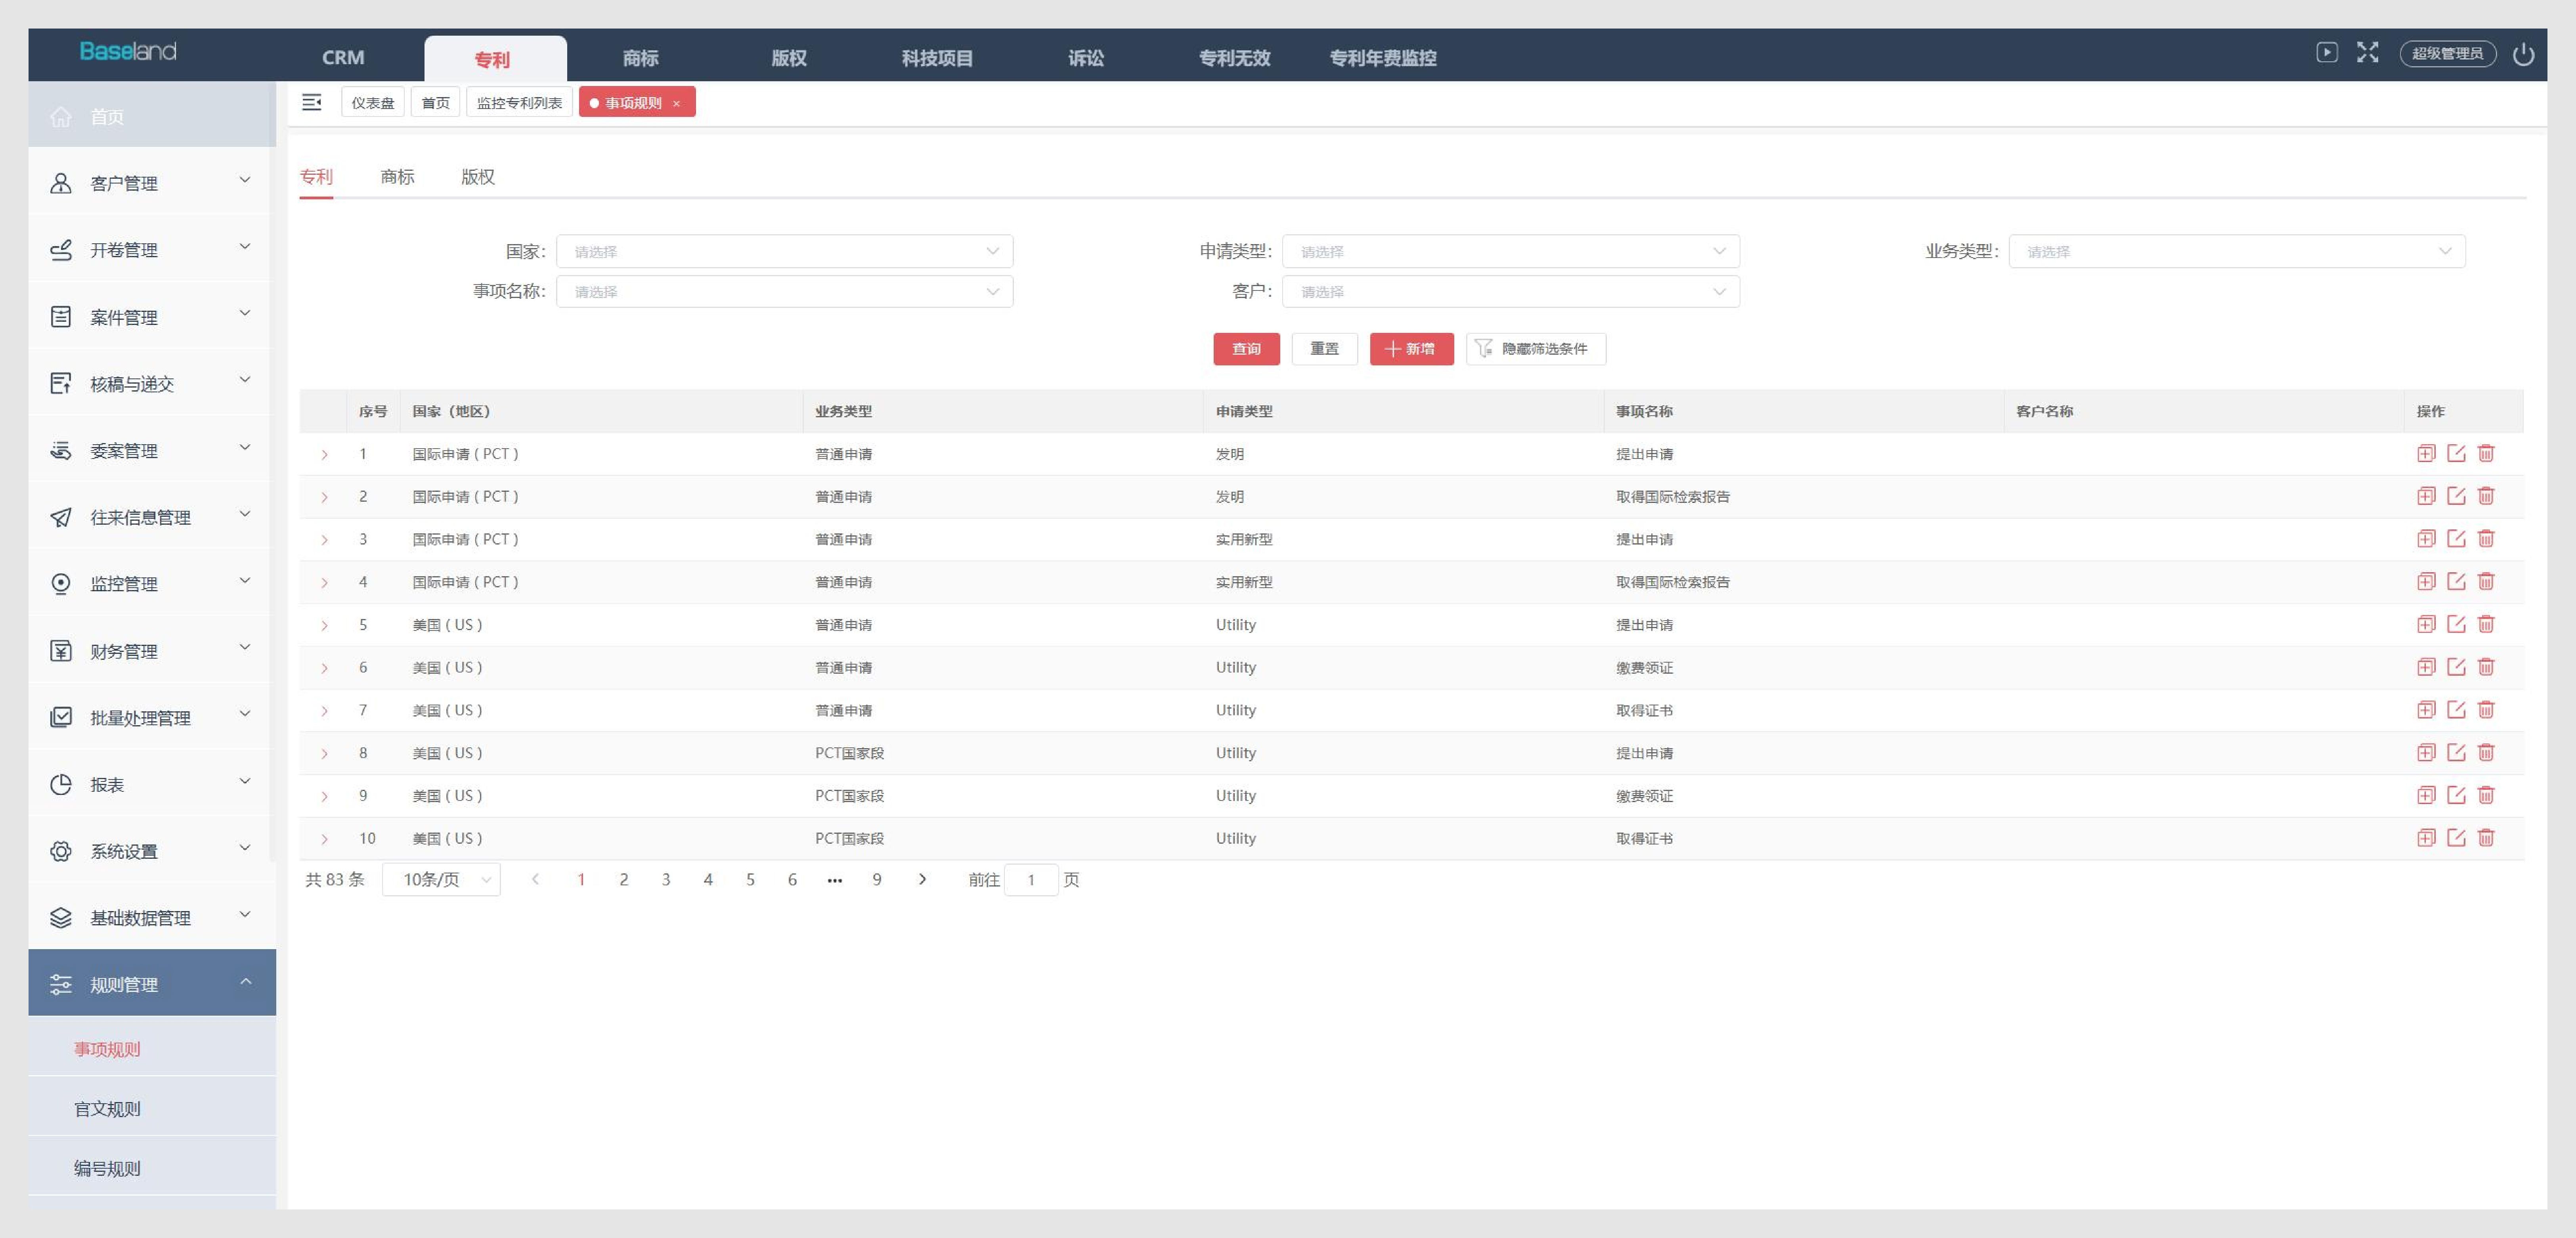Go to page 2 of results

click(x=624, y=880)
